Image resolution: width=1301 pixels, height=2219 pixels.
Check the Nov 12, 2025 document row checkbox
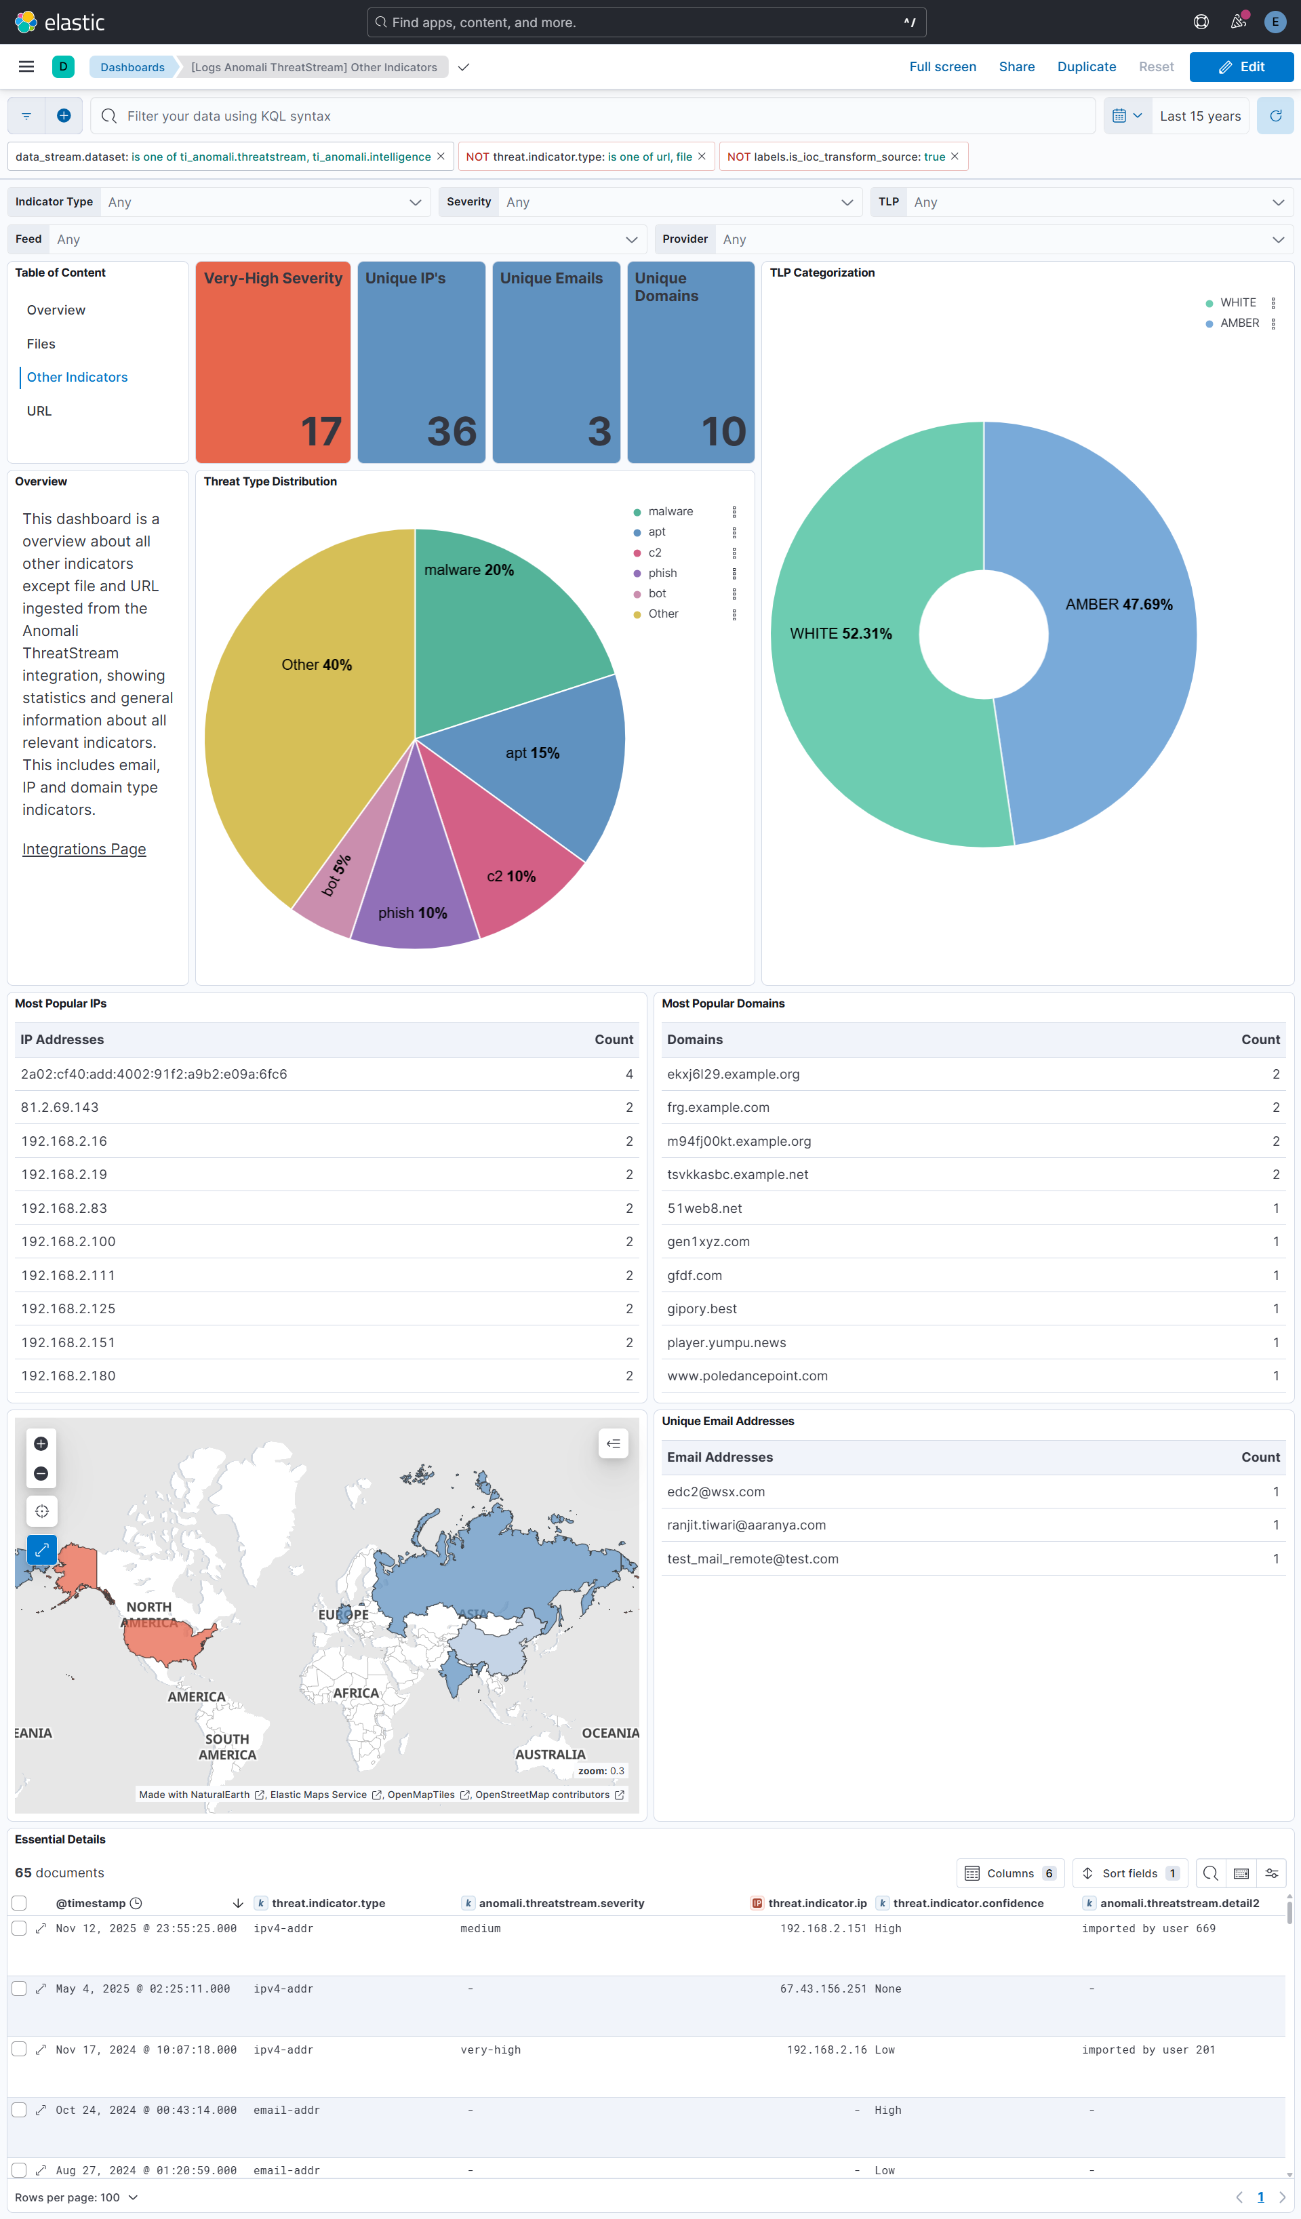coord(20,1928)
